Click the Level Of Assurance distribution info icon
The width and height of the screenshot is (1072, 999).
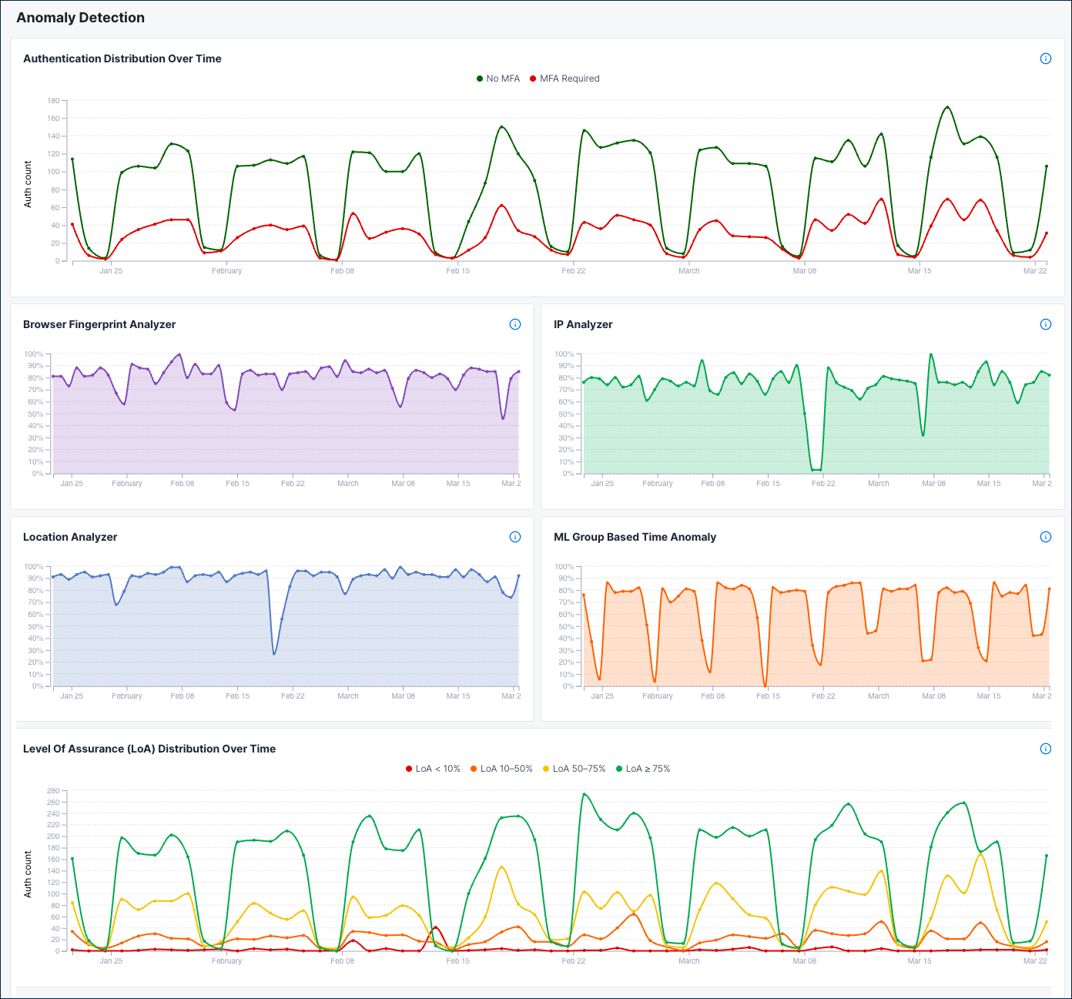tap(1046, 749)
